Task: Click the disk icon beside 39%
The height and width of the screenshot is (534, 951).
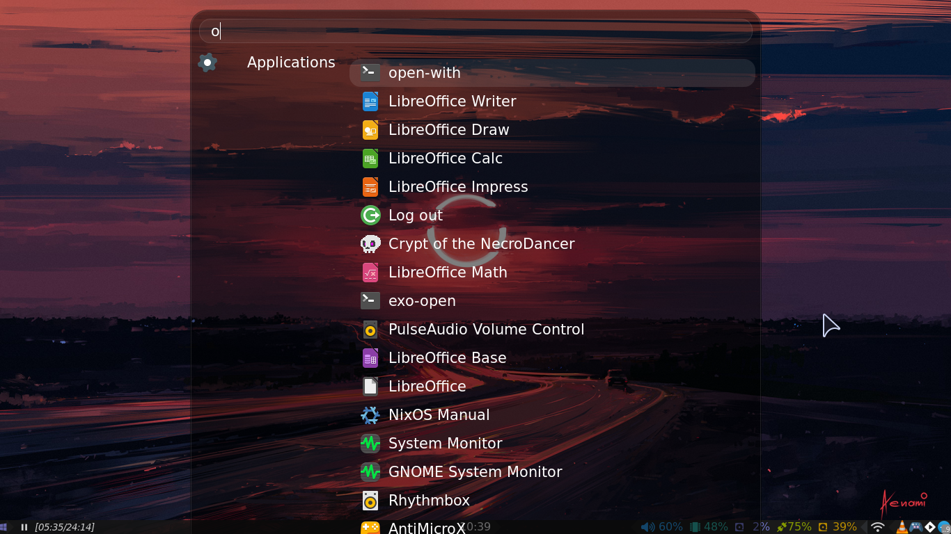Action: (x=823, y=527)
